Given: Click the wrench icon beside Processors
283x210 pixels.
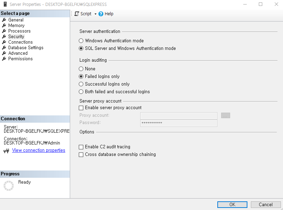Looking at the screenshot, I should (x=4, y=31).
